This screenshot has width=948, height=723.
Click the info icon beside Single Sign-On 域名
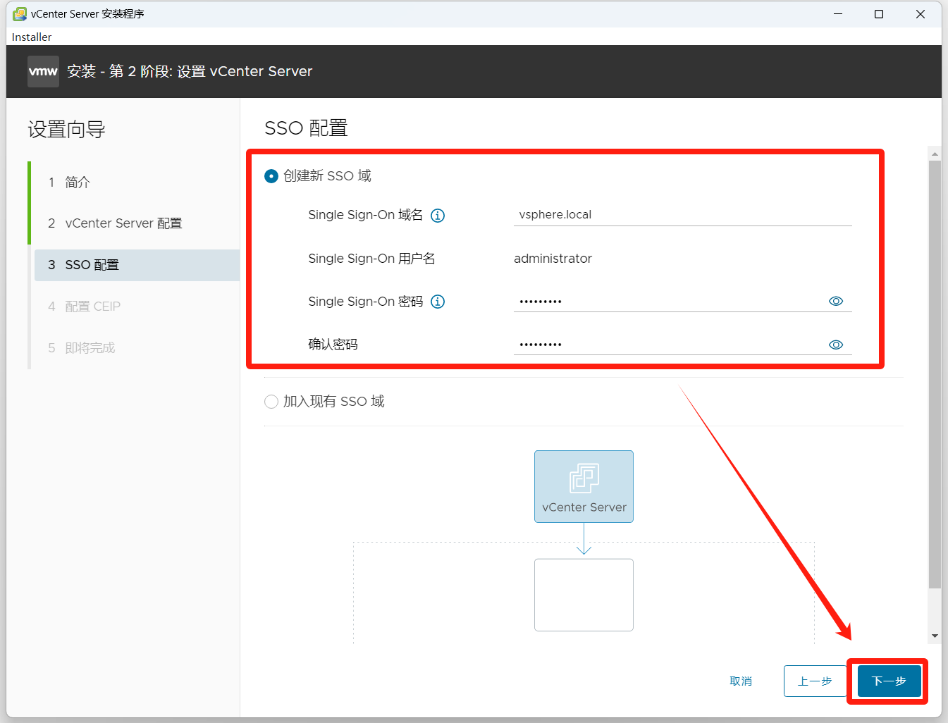click(x=438, y=216)
